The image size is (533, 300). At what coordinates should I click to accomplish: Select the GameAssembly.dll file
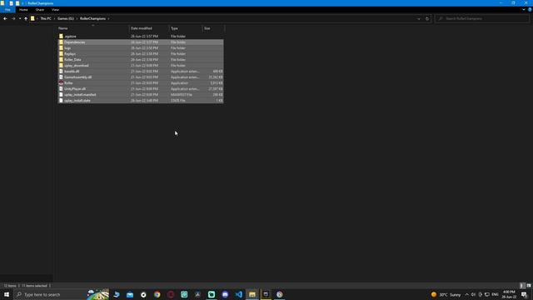coord(141,77)
